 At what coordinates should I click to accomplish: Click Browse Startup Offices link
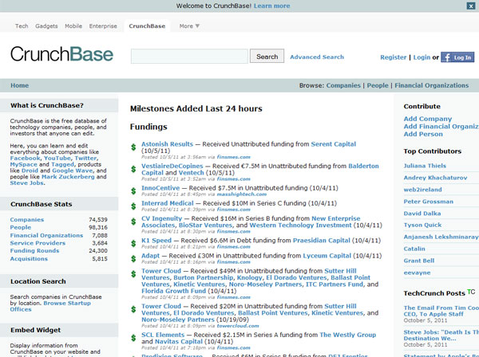click(x=50, y=306)
